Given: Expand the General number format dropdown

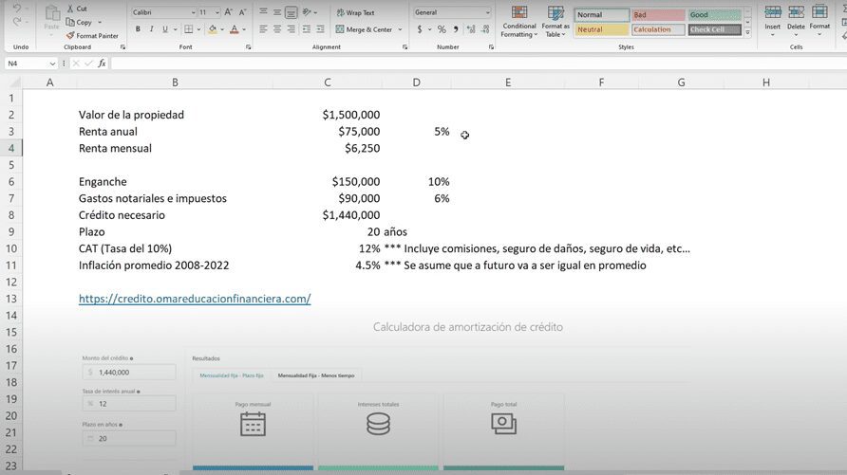Looking at the screenshot, I should coord(488,13).
